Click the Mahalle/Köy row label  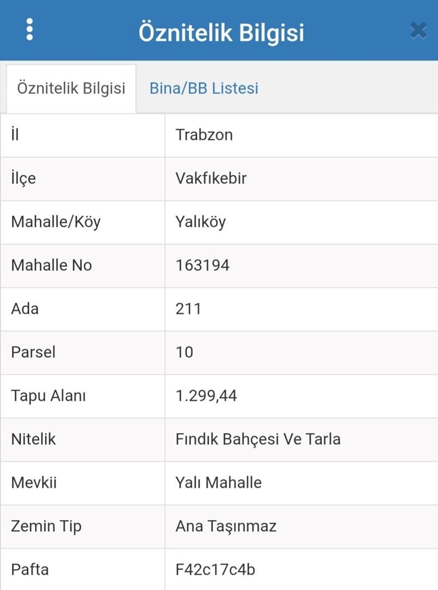56,222
